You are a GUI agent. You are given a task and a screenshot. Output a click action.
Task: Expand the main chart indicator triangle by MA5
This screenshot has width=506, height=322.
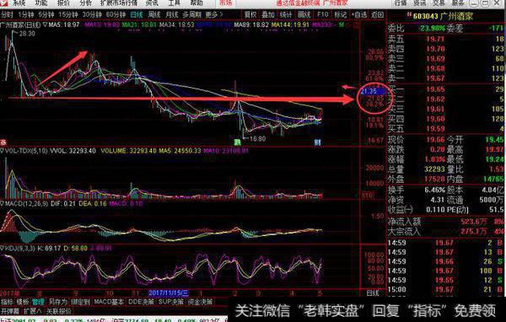[x=45, y=24]
